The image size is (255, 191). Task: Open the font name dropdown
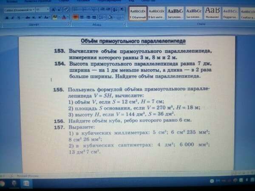tap(34, 10)
